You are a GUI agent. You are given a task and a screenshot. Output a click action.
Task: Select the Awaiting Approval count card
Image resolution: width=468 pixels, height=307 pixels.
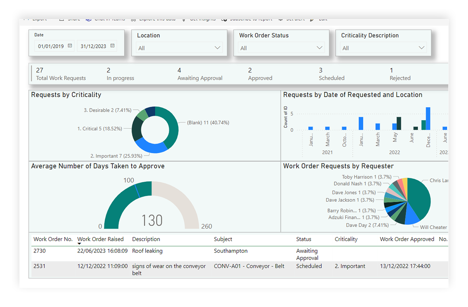pos(200,74)
